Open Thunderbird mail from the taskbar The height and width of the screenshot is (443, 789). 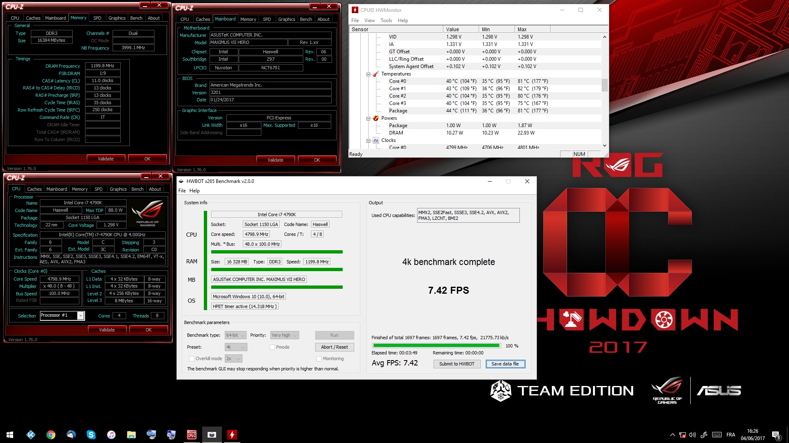coord(71,435)
